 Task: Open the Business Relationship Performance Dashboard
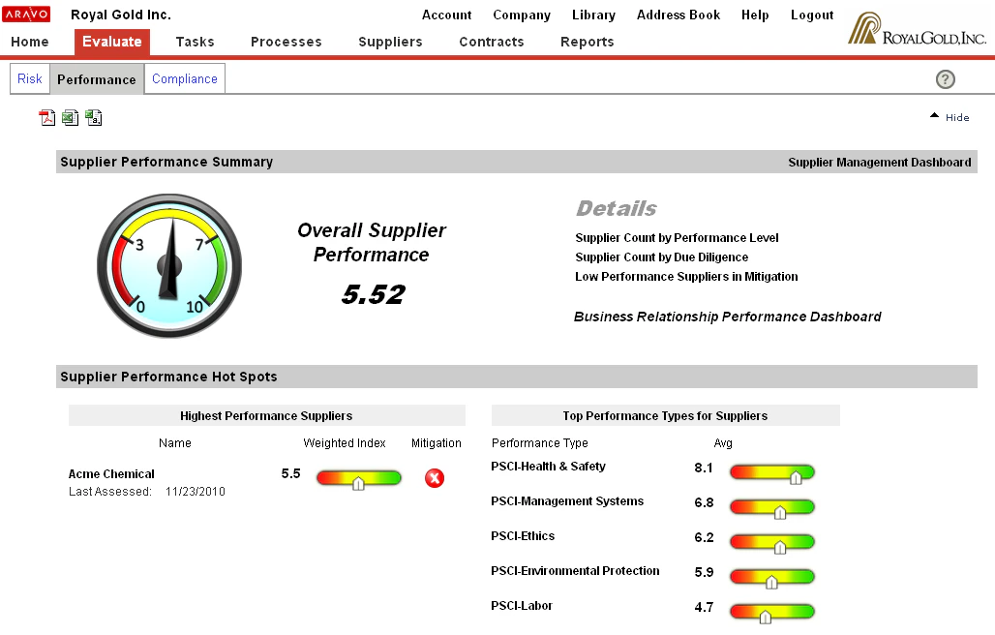point(729,317)
